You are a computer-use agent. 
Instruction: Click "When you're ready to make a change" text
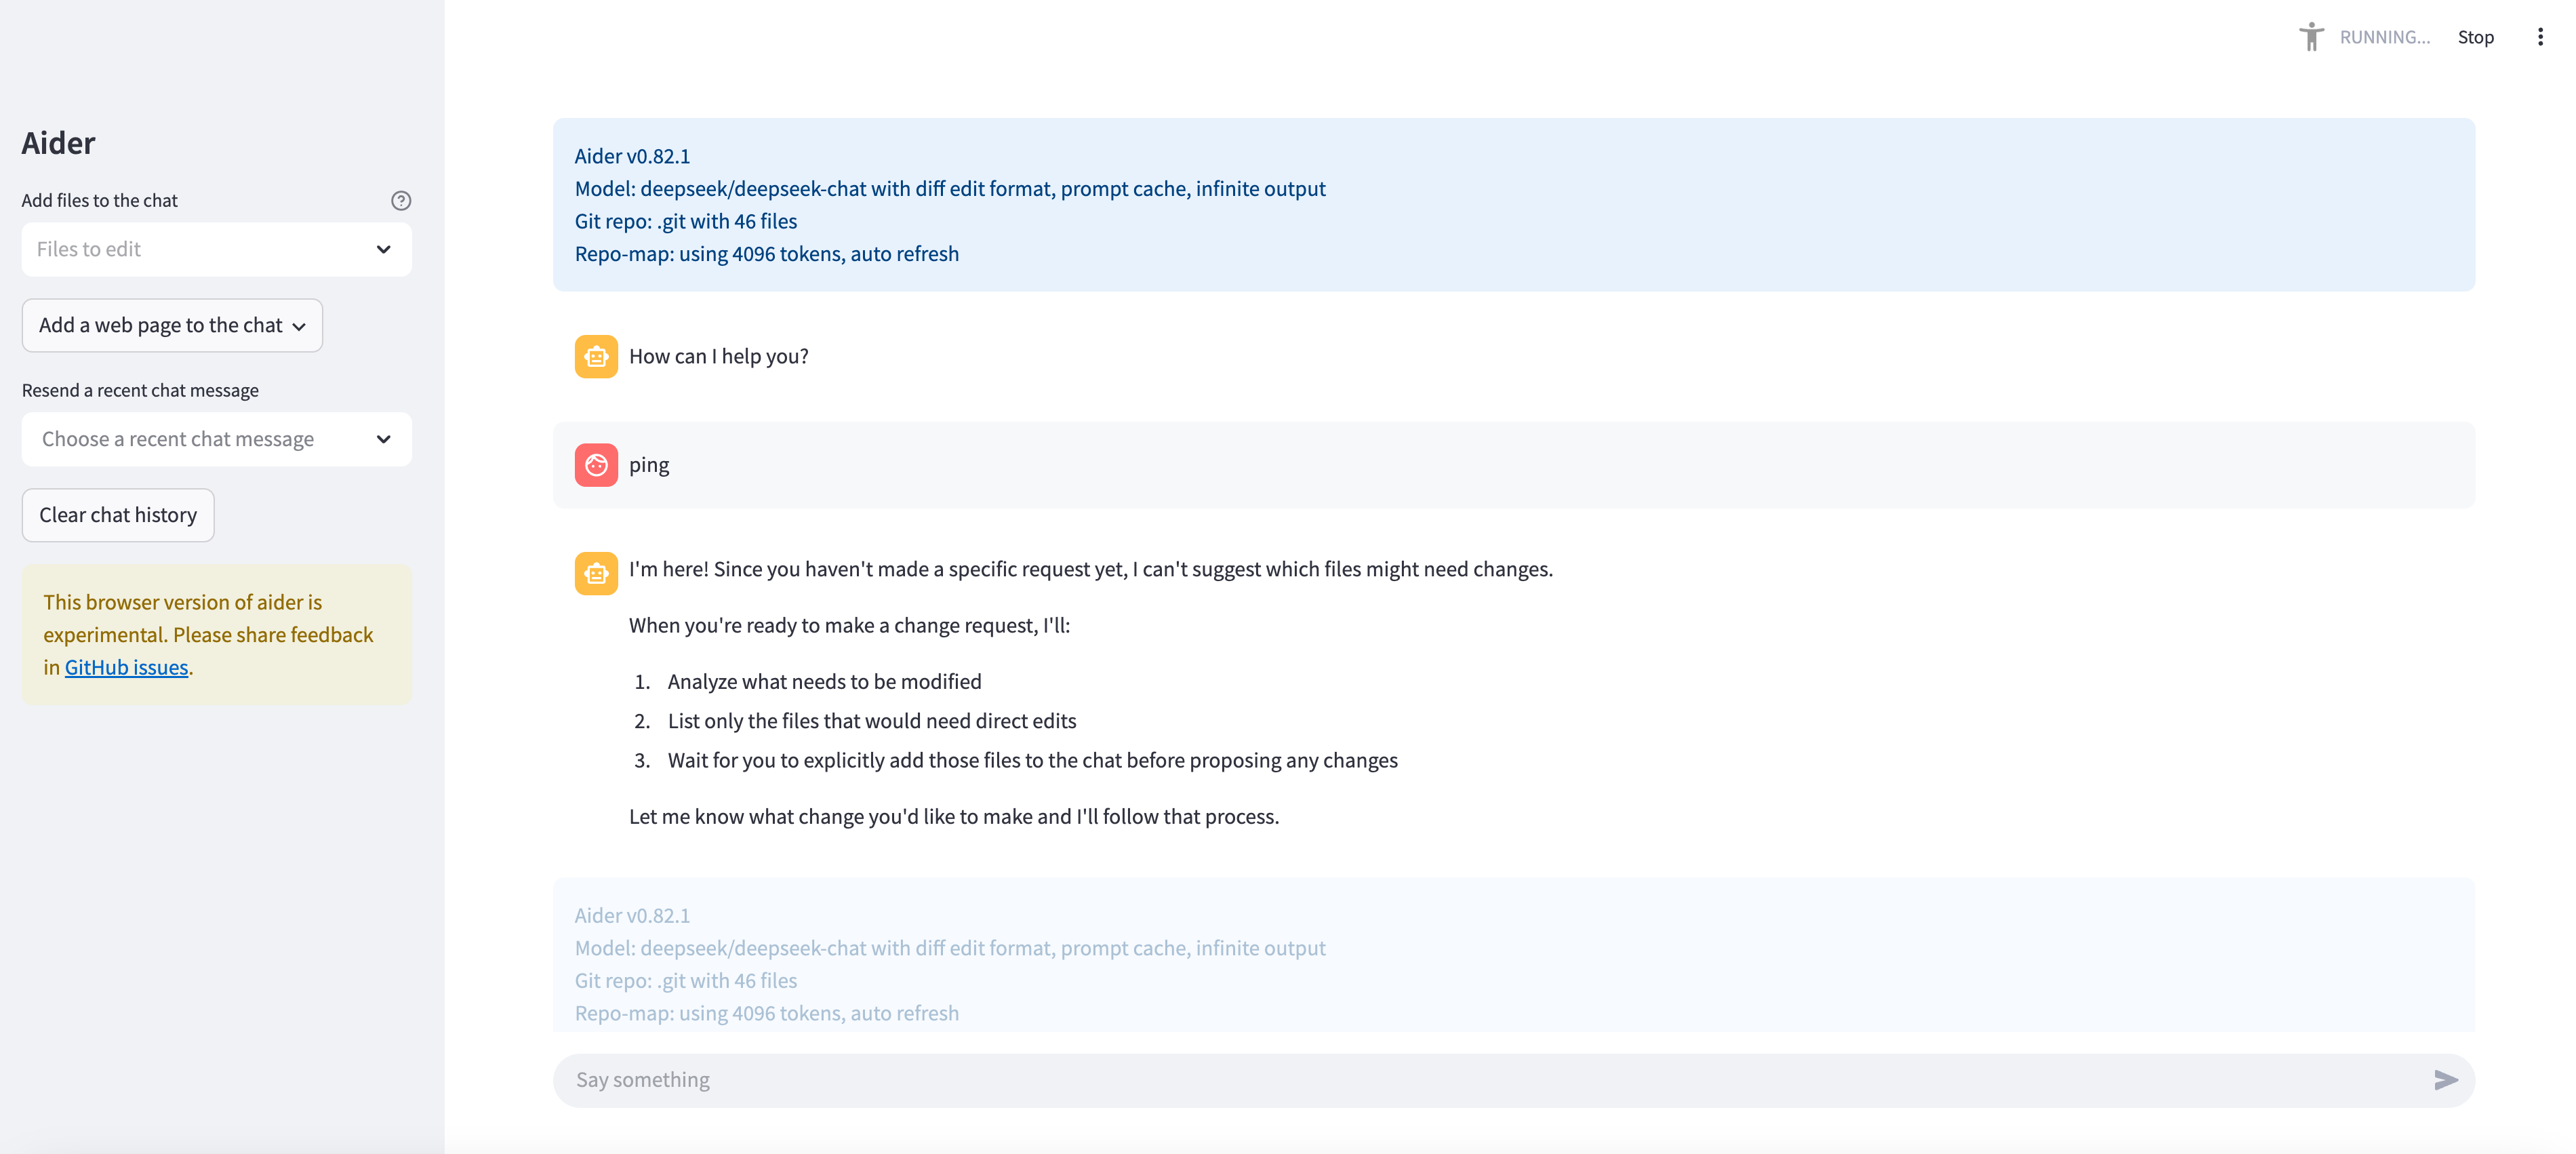[849, 626]
